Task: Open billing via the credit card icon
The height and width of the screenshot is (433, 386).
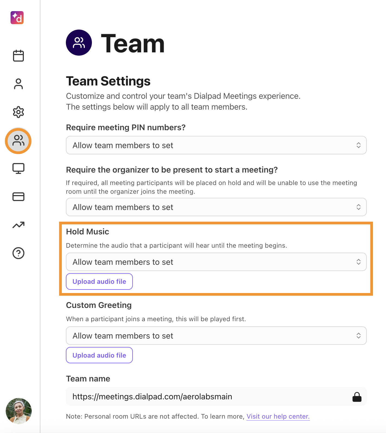Action: point(18,197)
